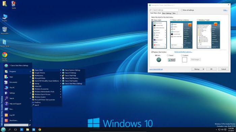Click Log Off in the start menu

click(x=18, y=115)
